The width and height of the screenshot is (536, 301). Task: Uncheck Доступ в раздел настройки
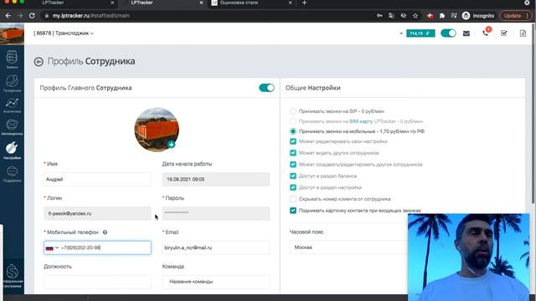(x=293, y=187)
